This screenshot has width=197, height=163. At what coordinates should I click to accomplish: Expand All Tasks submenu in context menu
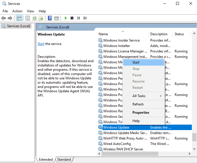[144, 96]
